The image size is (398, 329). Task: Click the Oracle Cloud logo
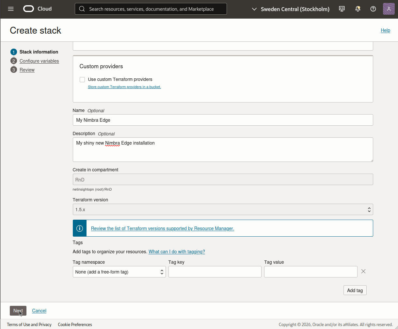(38, 9)
